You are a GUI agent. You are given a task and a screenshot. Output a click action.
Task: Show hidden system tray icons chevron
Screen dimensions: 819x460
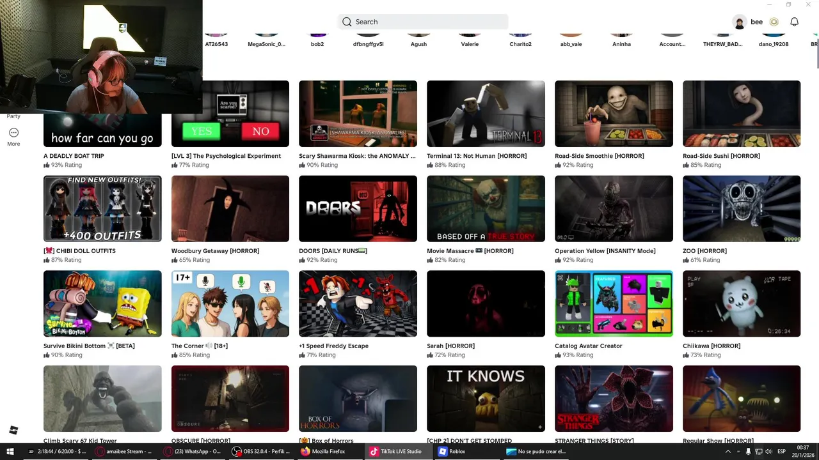[728, 451]
